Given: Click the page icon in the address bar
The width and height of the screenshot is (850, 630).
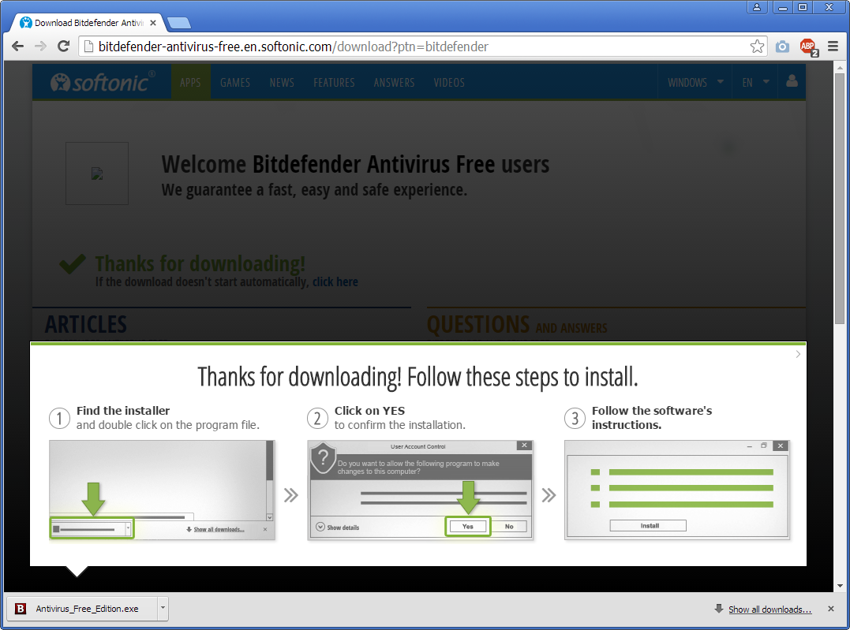Looking at the screenshot, I should (88, 47).
